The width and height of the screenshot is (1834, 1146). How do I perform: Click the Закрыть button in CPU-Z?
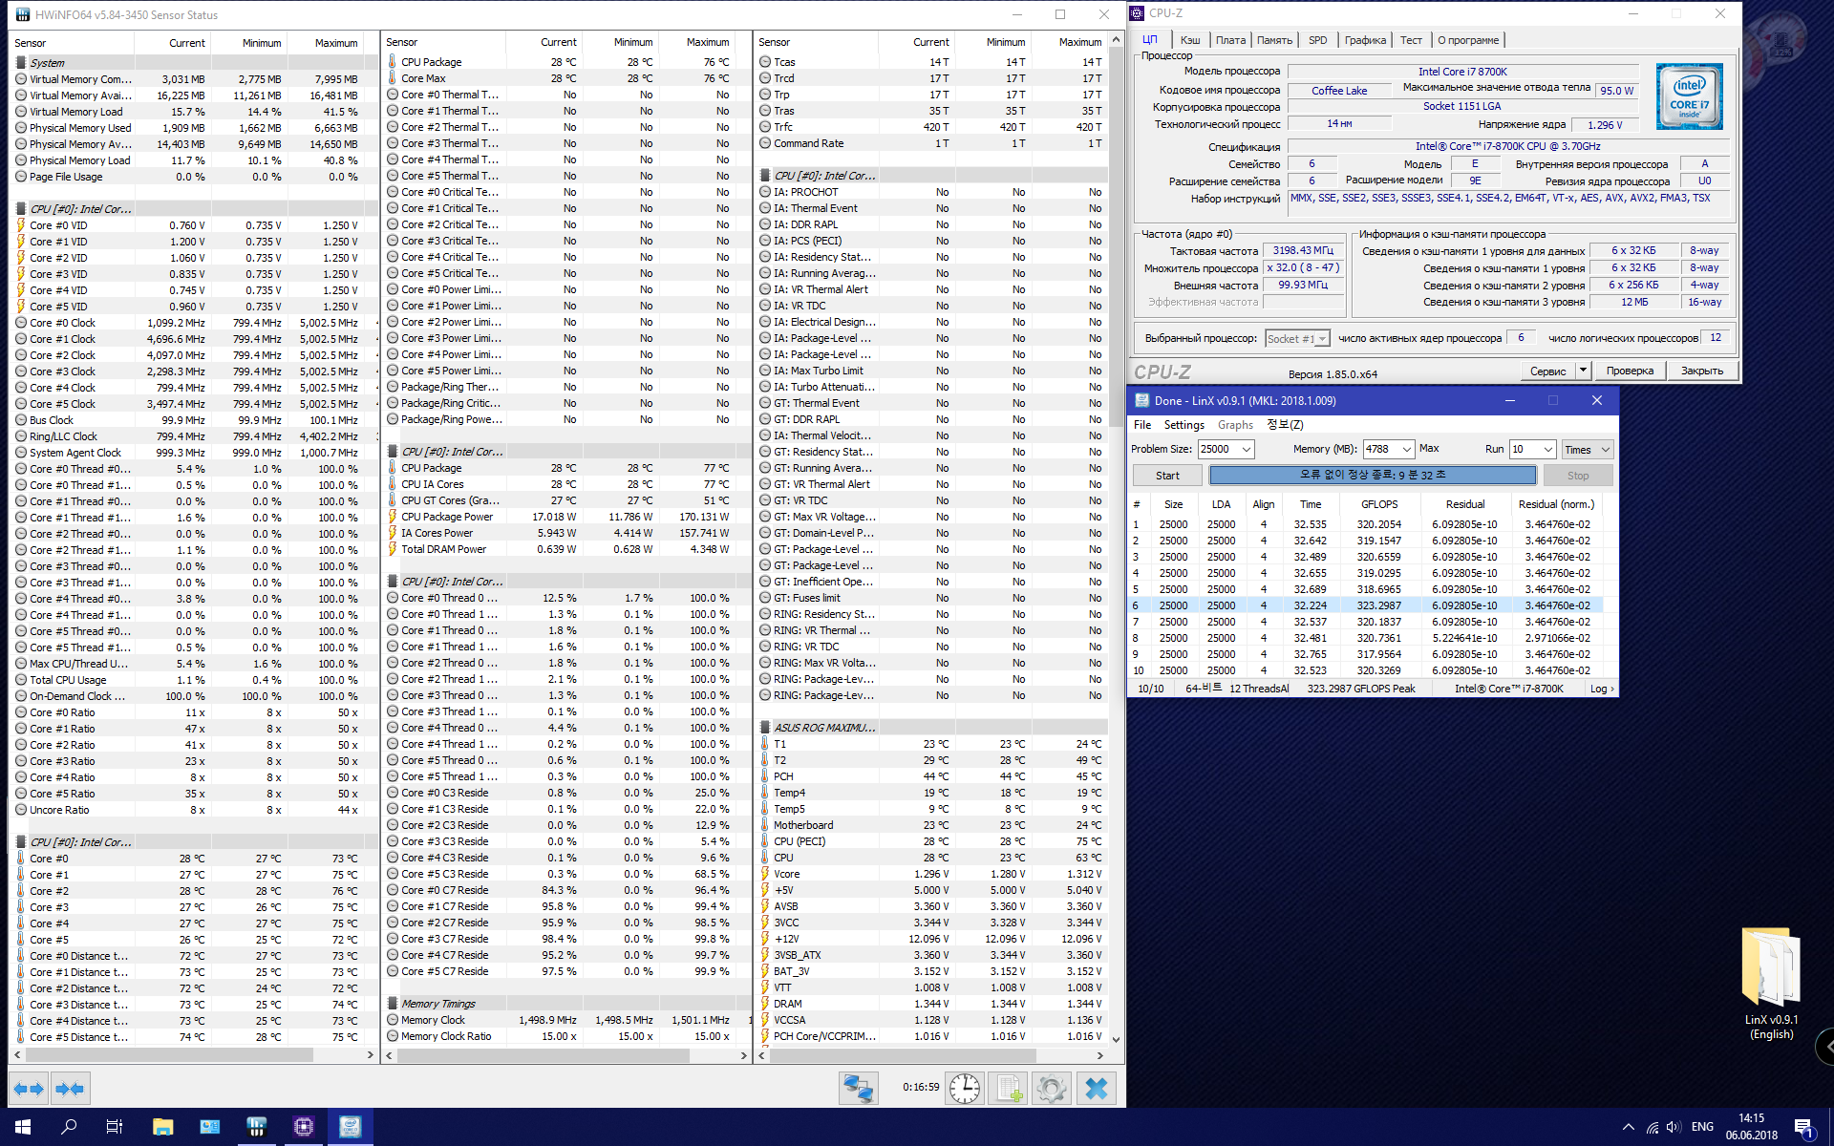point(1702,371)
